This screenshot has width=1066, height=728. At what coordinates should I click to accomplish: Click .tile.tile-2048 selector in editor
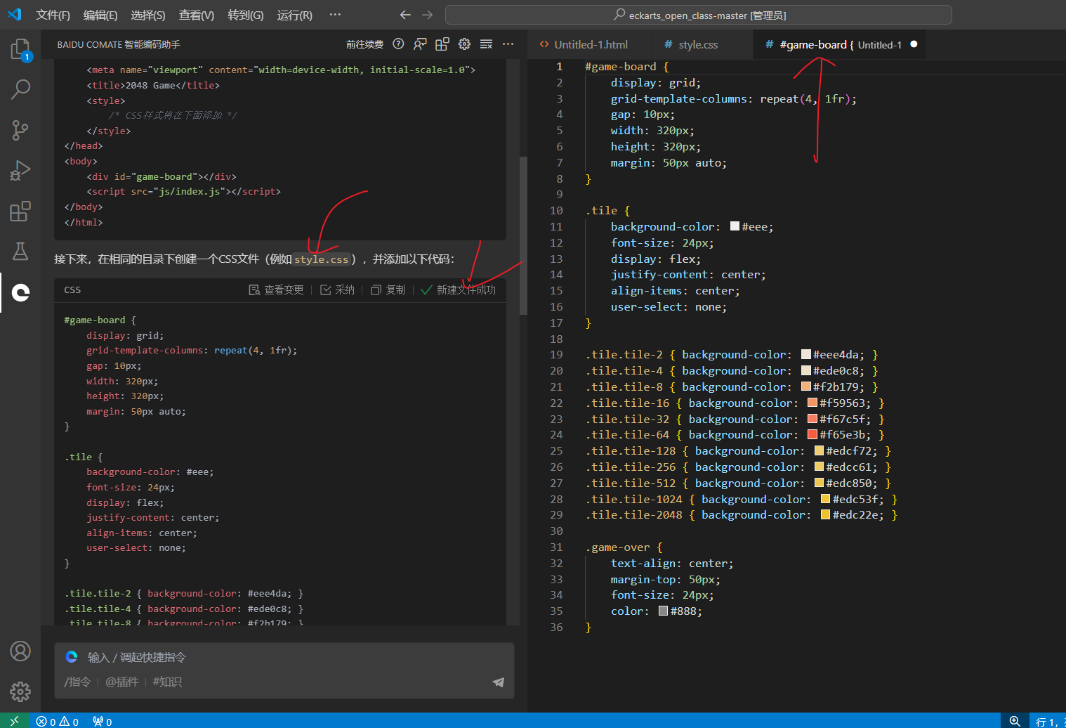point(633,514)
